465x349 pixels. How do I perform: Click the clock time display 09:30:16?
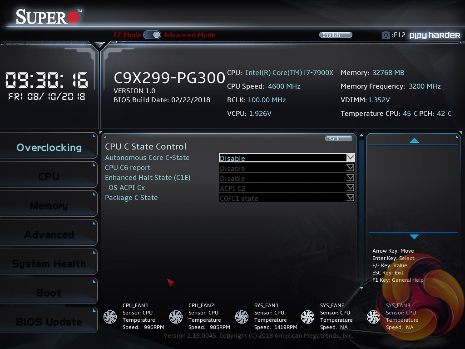(x=47, y=80)
